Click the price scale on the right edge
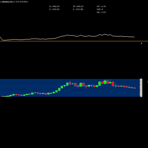The width and height of the screenshot is (148, 148). pyautogui.click(x=141, y=88)
